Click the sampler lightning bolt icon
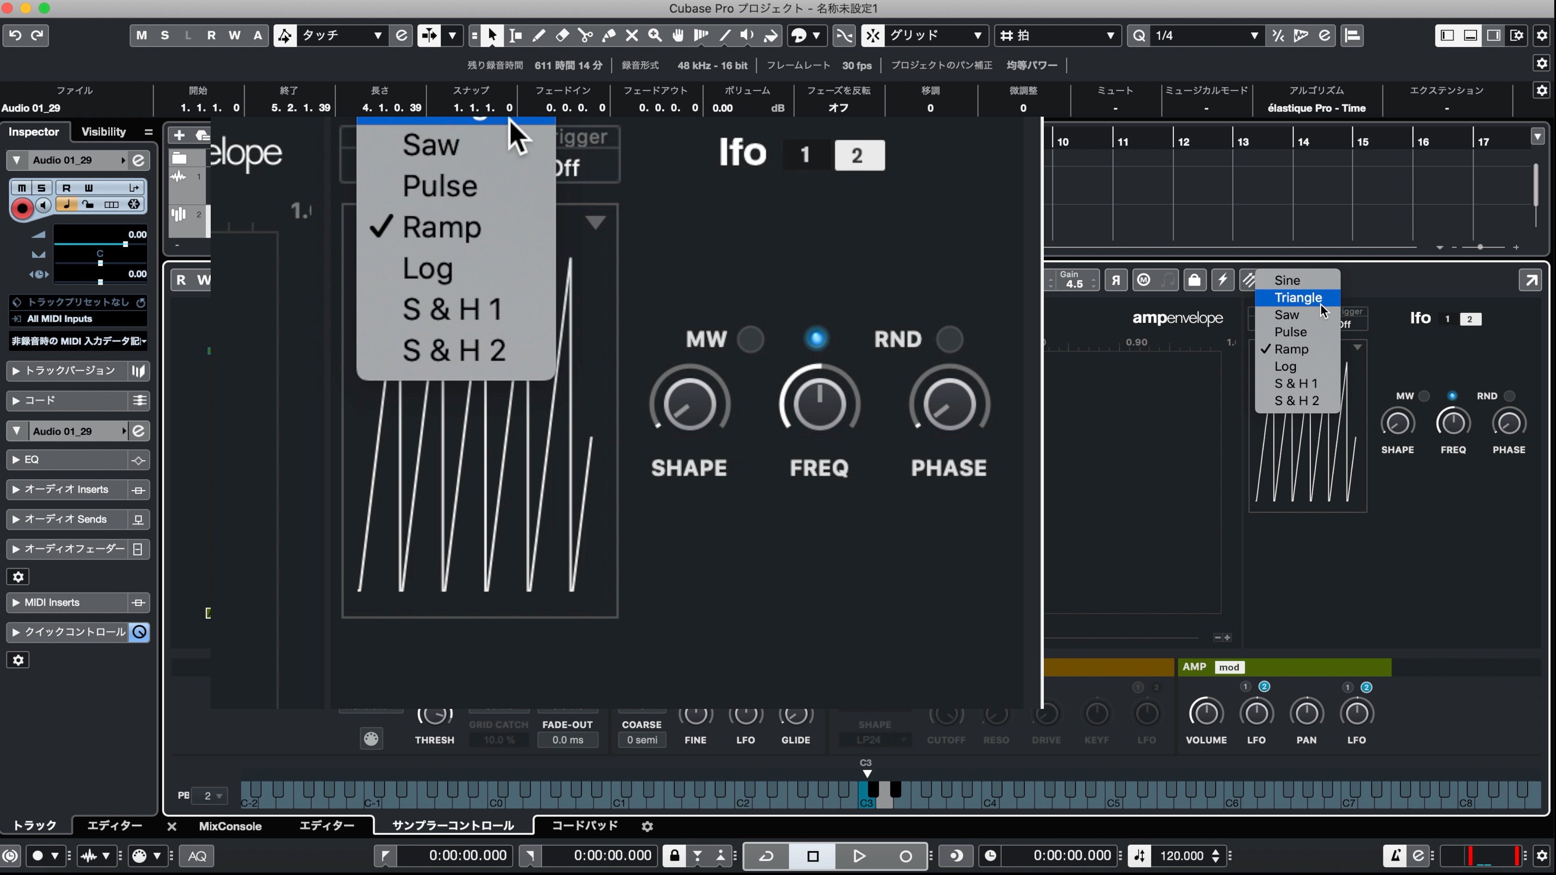The height and width of the screenshot is (875, 1556). [1223, 280]
